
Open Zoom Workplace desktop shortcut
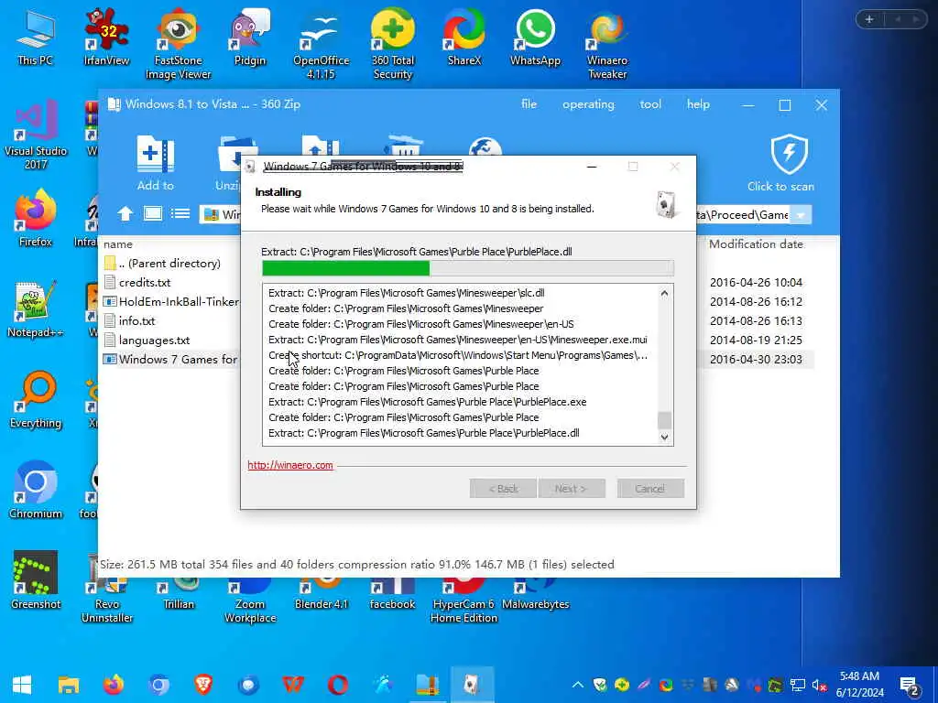249,601
